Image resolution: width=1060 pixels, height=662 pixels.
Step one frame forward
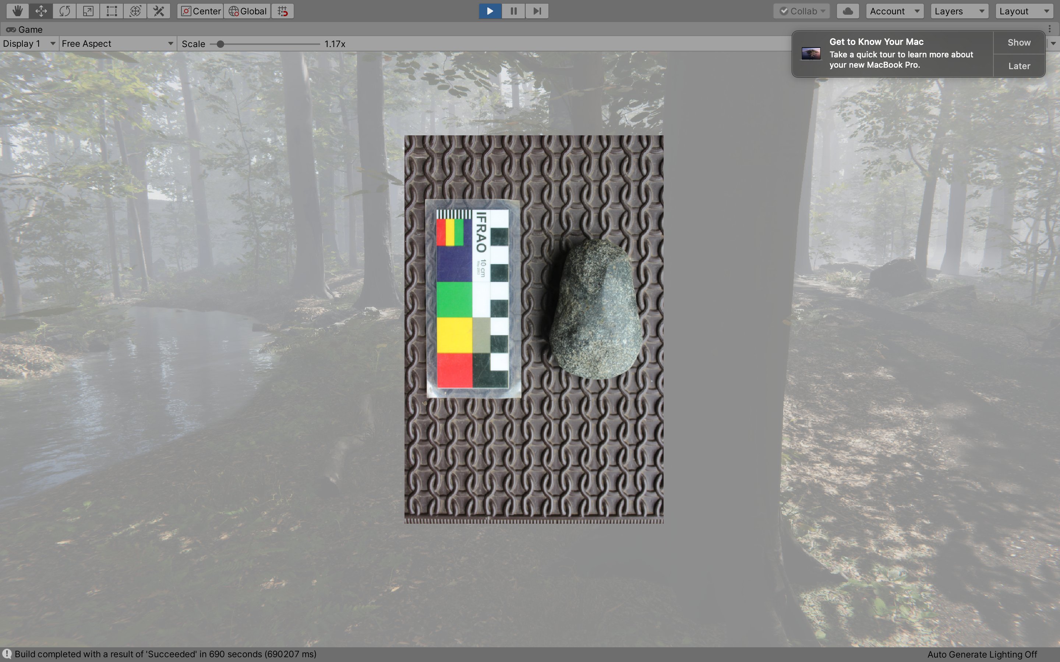pos(537,11)
